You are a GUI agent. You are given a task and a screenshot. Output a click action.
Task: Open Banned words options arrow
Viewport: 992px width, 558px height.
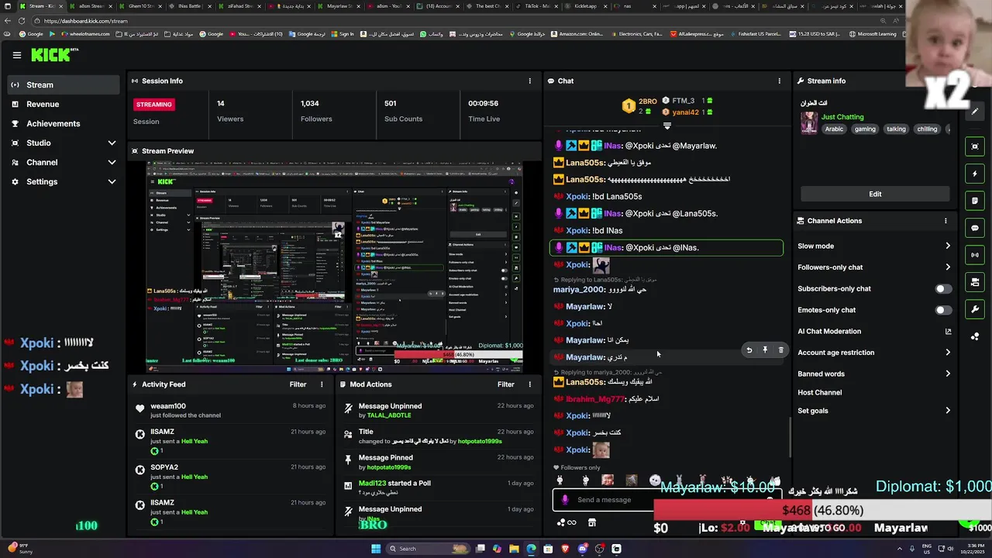[x=947, y=374]
